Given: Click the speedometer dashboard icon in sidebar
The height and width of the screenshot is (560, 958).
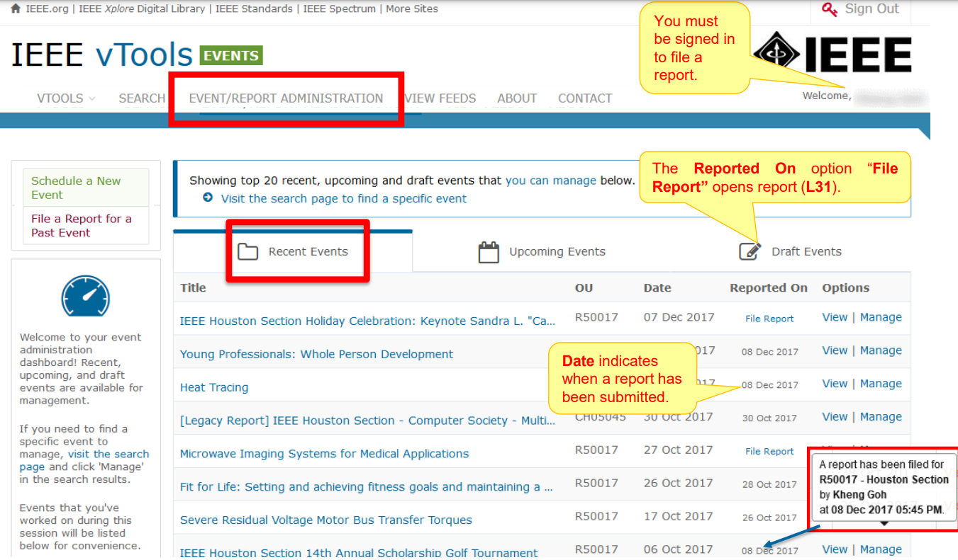Looking at the screenshot, I should tap(85, 296).
